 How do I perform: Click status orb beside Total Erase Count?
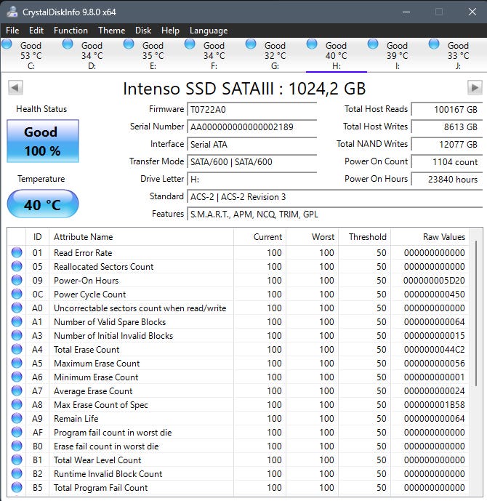click(x=17, y=350)
